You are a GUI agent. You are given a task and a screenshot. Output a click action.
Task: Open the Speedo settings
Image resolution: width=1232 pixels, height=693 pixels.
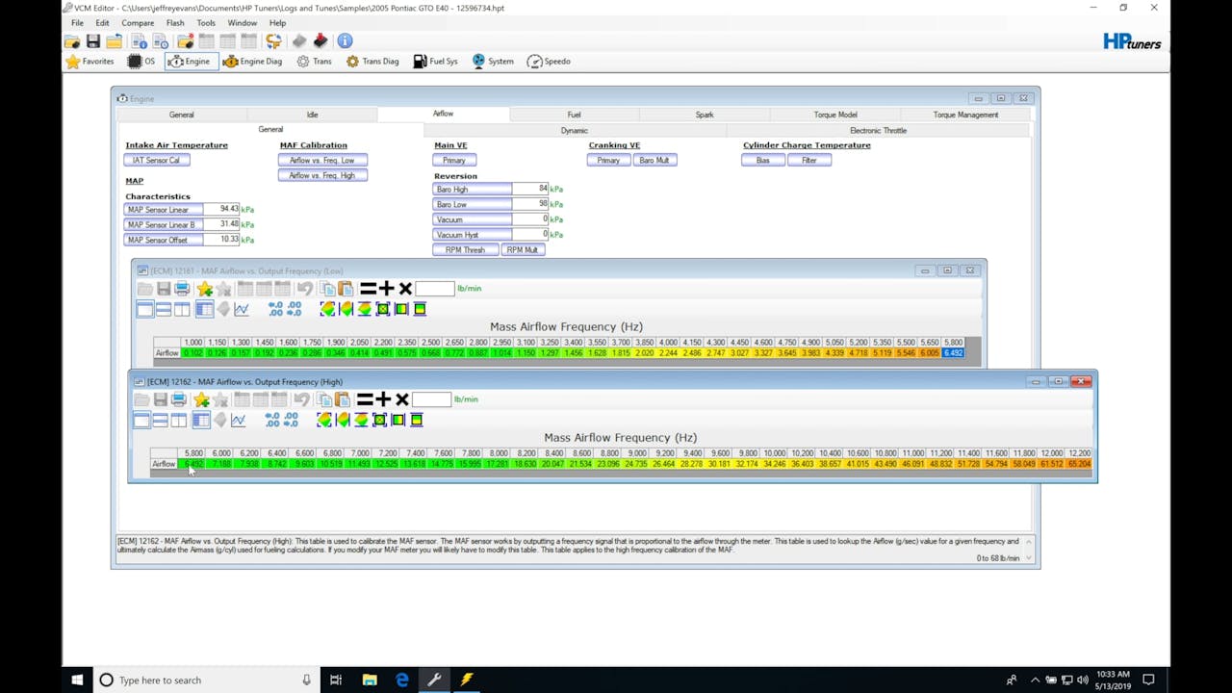coord(549,62)
